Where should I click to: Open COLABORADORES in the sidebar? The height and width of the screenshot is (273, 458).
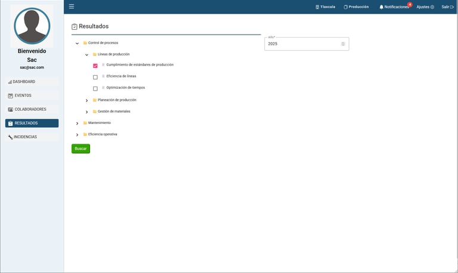[x=32, y=109]
